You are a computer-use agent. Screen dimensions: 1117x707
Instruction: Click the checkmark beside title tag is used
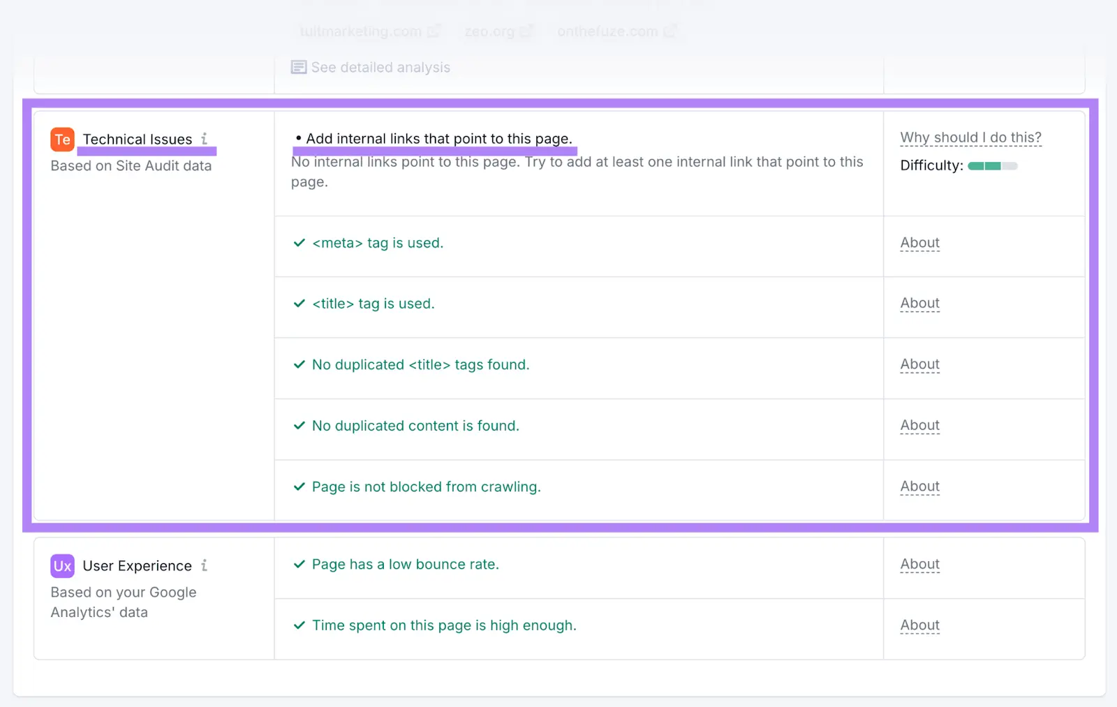pyautogui.click(x=299, y=304)
